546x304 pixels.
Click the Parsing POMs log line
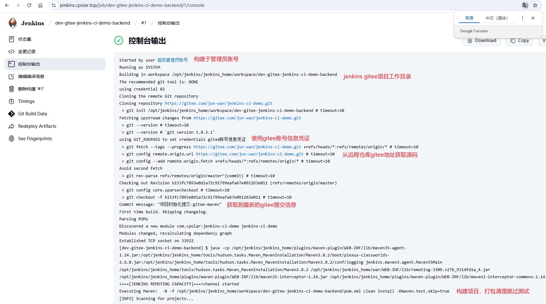click(x=134, y=219)
